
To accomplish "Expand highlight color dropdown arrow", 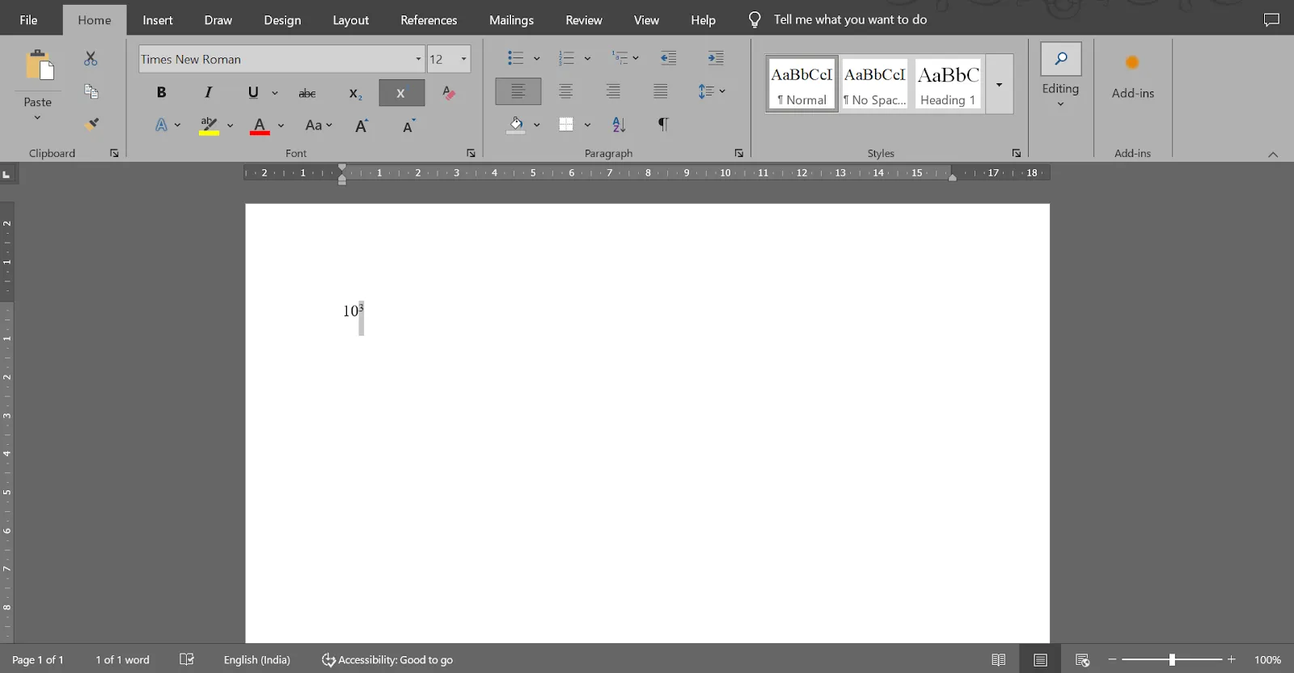I will (230, 125).
